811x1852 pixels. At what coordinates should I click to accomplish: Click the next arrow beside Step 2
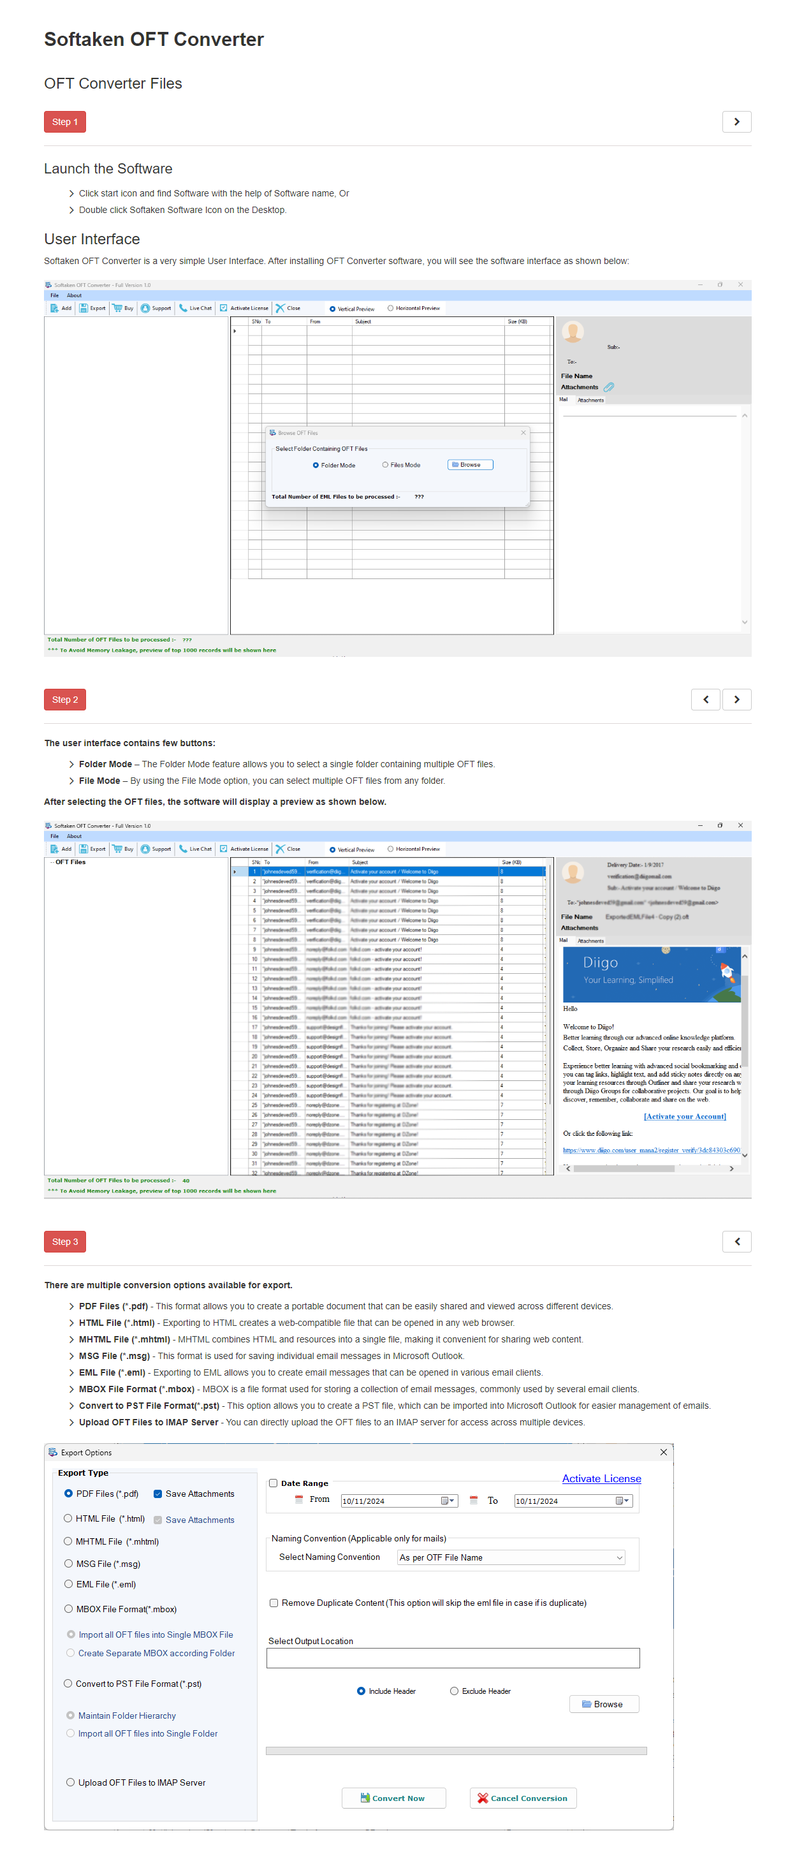pyautogui.click(x=736, y=700)
